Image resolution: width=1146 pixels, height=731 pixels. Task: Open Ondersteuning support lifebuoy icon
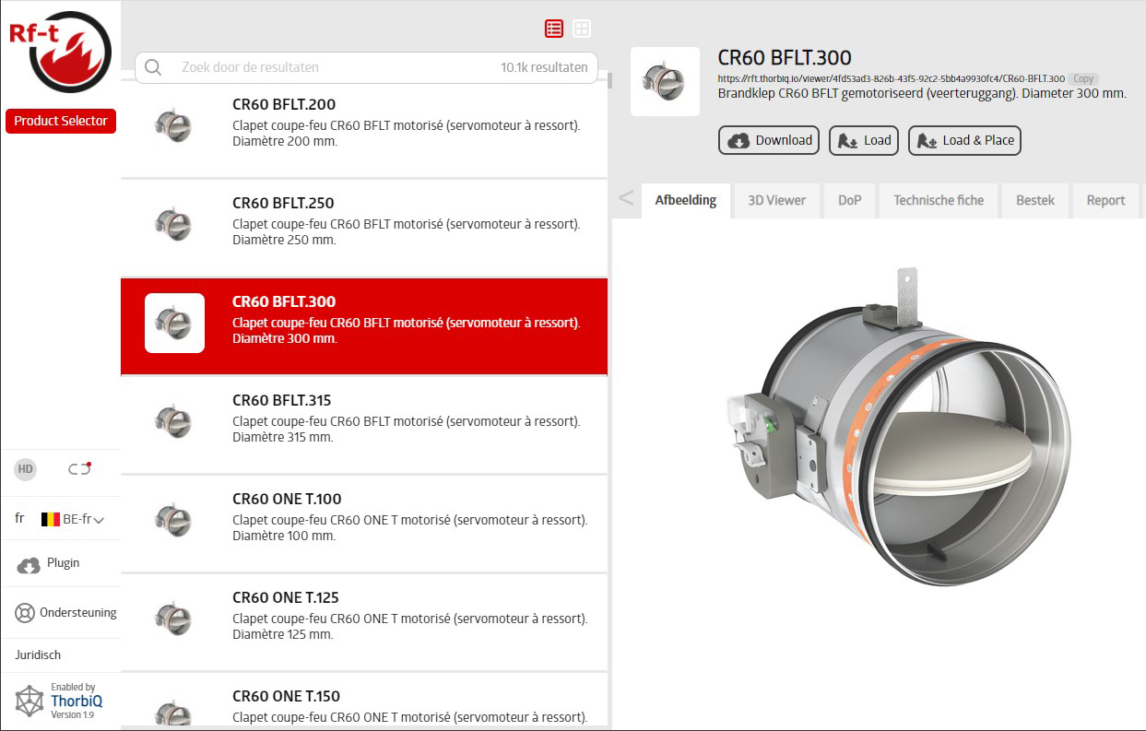pyautogui.click(x=25, y=613)
